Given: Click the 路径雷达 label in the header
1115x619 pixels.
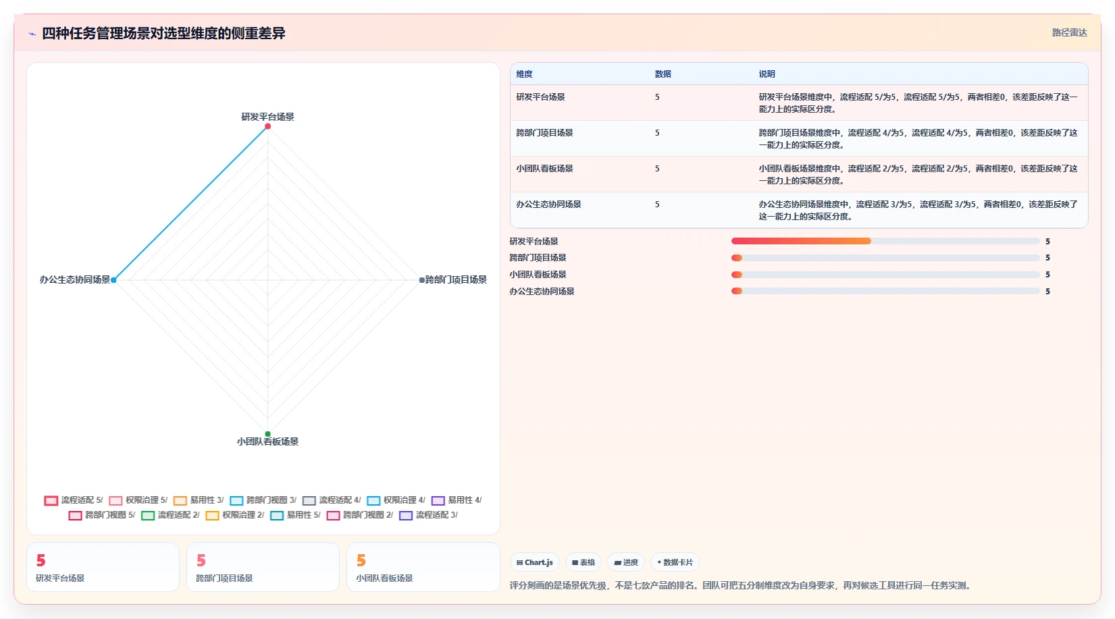Looking at the screenshot, I should click(x=1069, y=32).
